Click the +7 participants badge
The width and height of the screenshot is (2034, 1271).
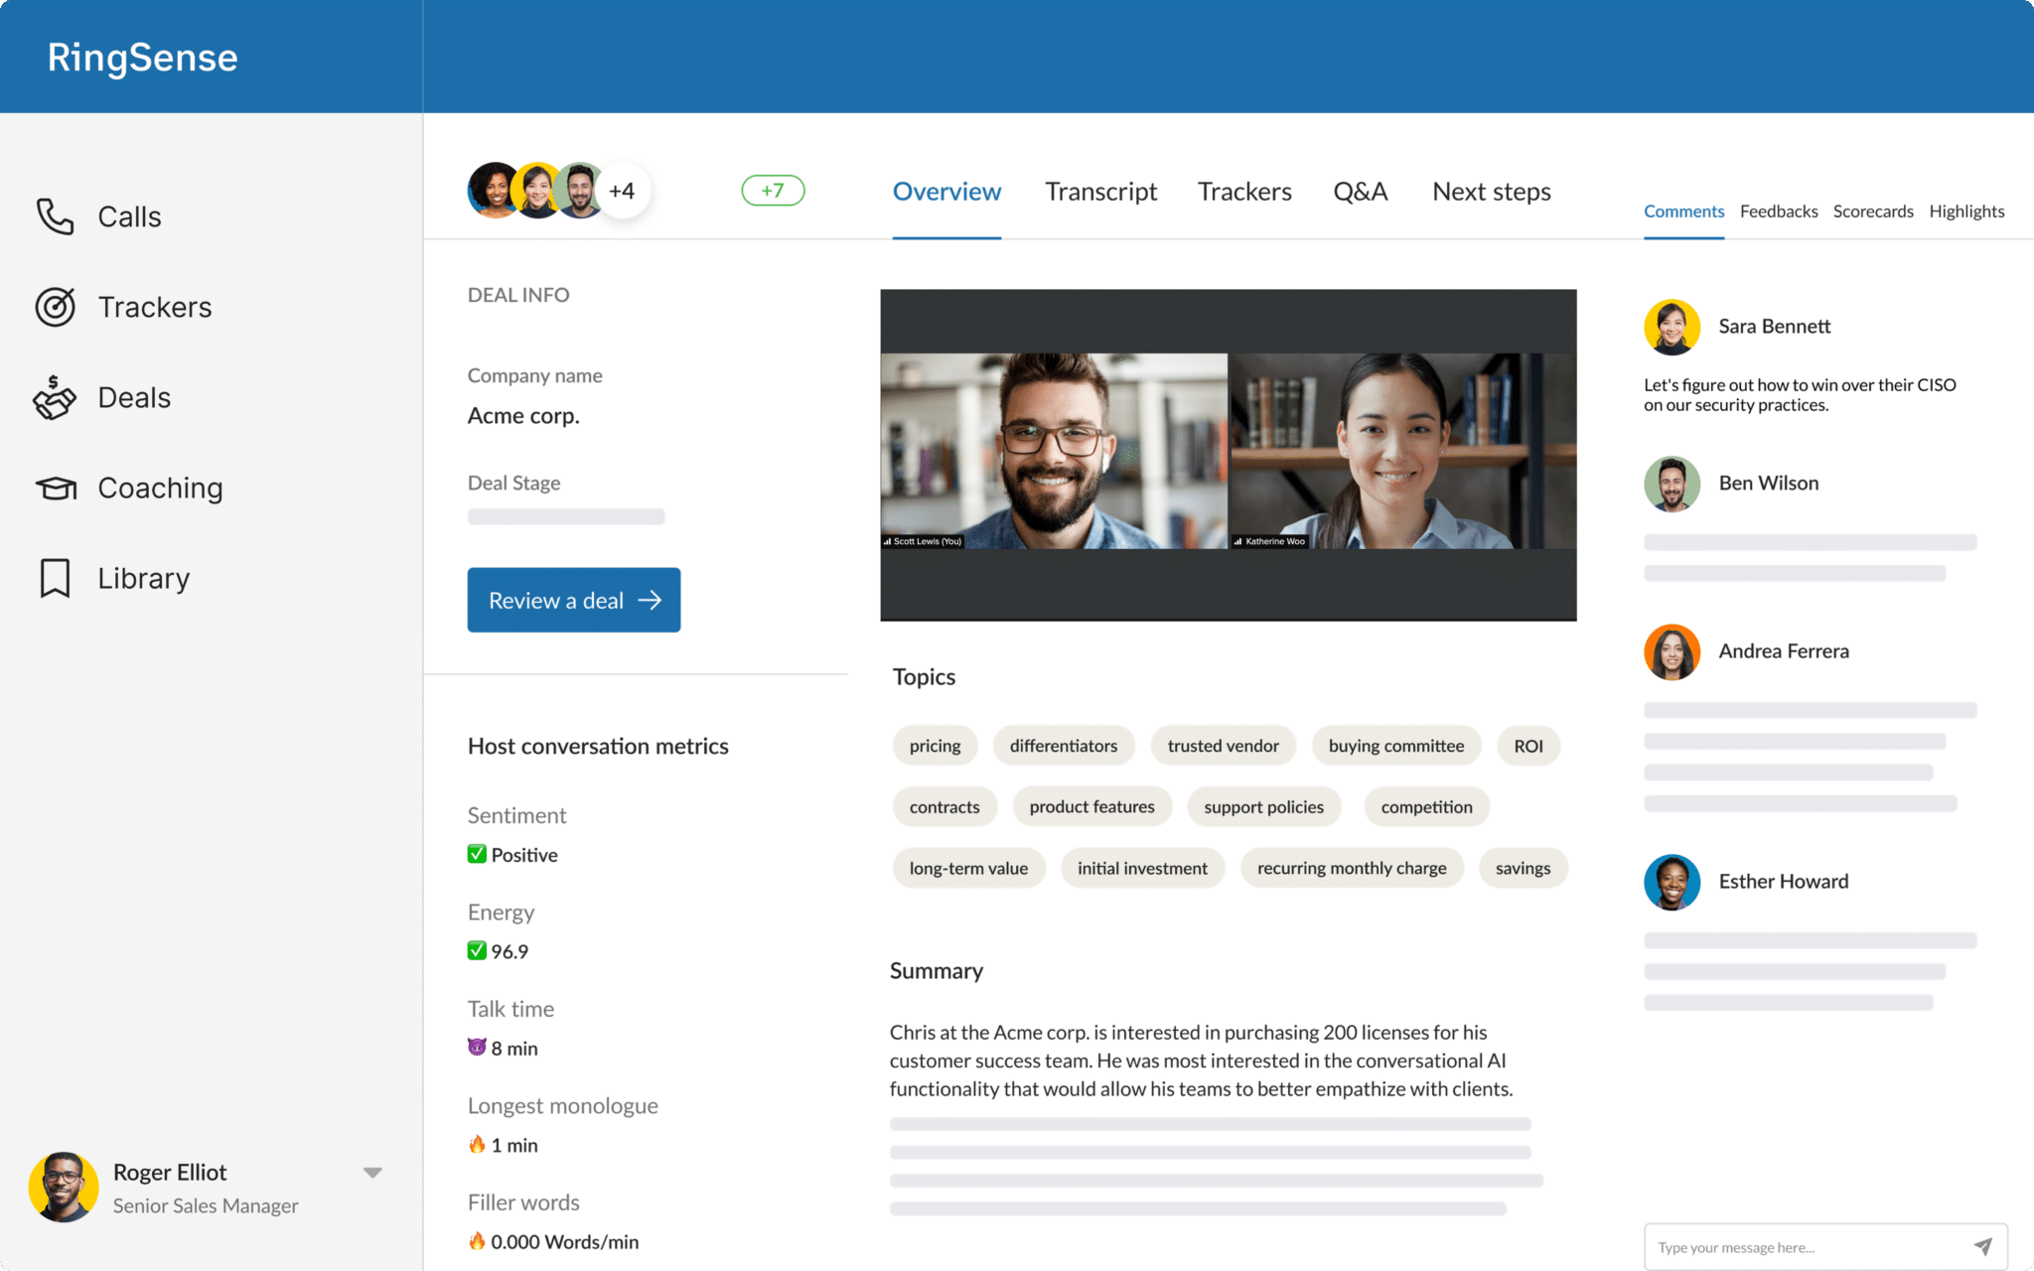[771, 192]
